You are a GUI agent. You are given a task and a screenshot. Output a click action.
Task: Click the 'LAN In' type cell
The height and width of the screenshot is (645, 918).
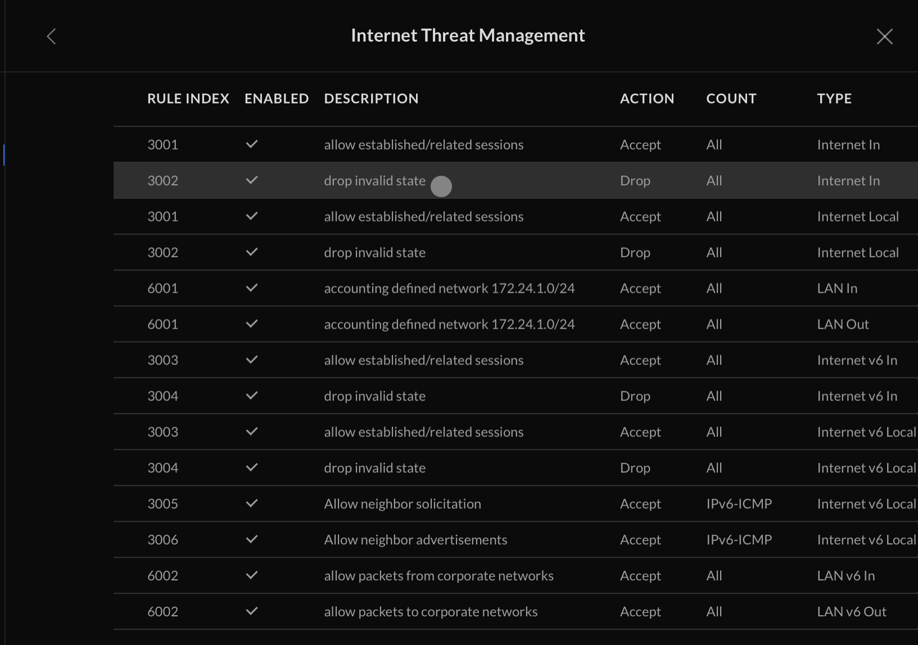click(838, 288)
